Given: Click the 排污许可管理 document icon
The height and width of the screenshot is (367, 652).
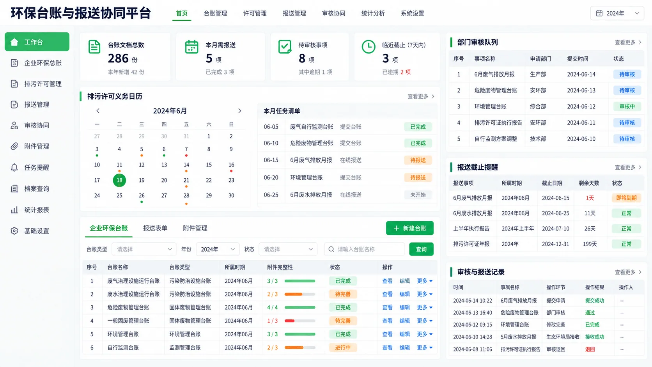Looking at the screenshot, I should tap(14, 84).
